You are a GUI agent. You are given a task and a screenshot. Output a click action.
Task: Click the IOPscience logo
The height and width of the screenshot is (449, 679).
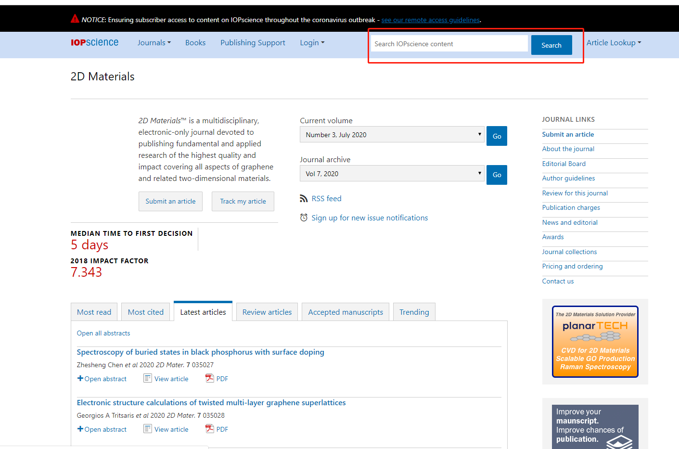pos(94,43)
